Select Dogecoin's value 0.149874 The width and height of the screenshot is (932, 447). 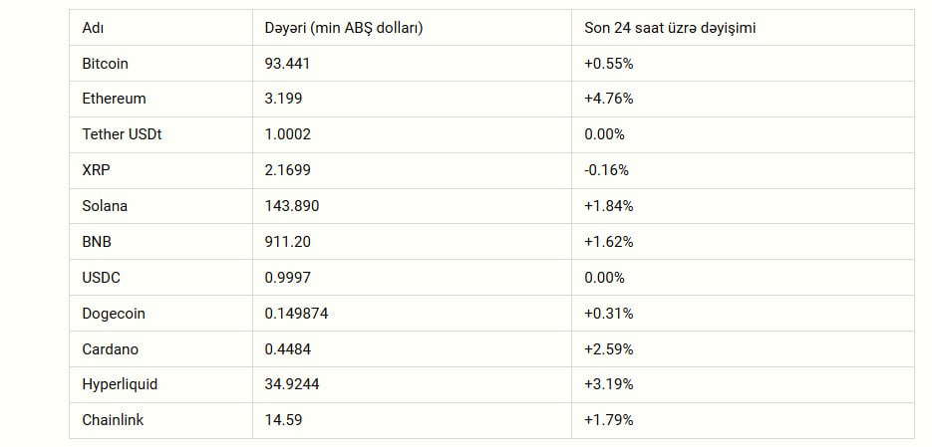(x=296, y=314)
